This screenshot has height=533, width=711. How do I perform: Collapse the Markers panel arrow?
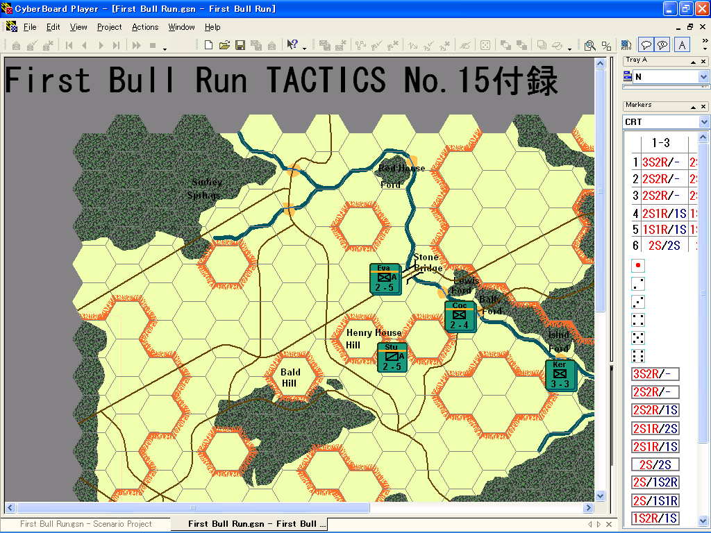click(694, 106)
